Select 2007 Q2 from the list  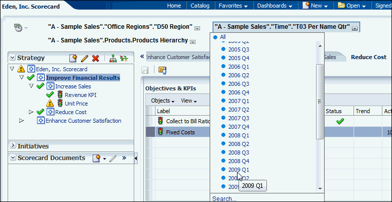click(x=239, y=110)
